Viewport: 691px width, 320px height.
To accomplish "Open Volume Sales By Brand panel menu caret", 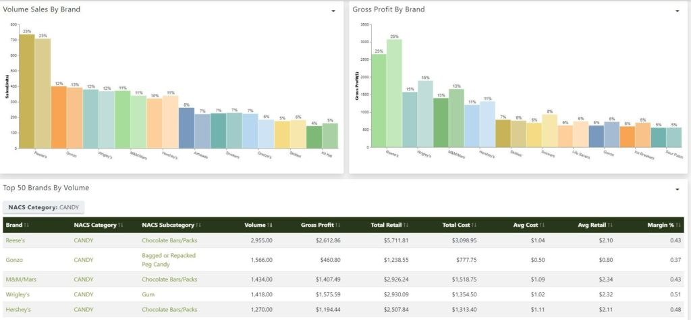I will pyautogui.click(x=333, y=11).
